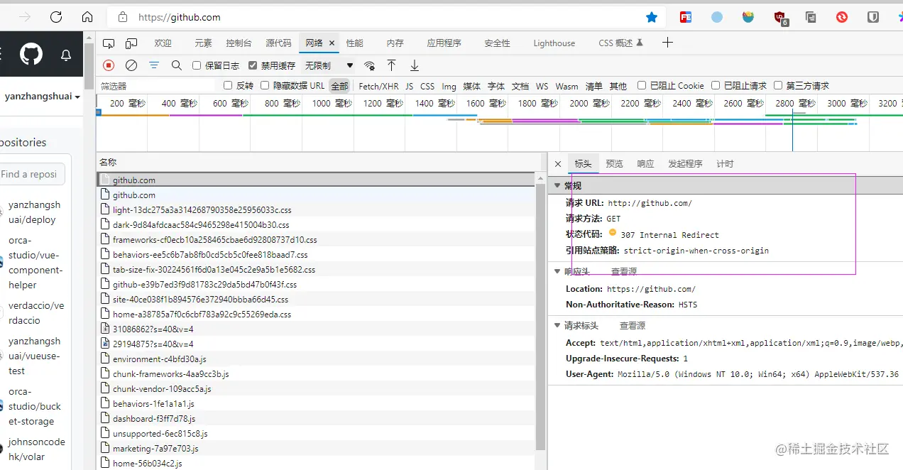The image size is (903, 470).
Task: Switch to 预览 details tab
Action: [614, 164]
